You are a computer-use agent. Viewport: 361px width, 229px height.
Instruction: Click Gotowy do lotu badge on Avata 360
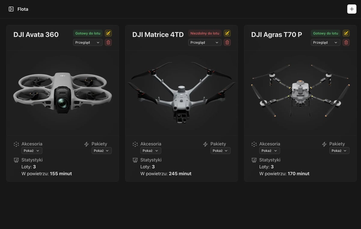click(88, 33)
